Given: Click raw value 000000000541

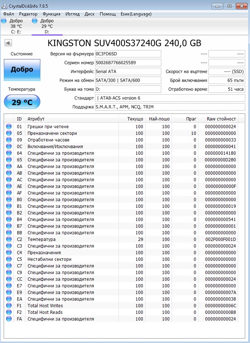Looking at the screenshot, I should coord(221,220).
